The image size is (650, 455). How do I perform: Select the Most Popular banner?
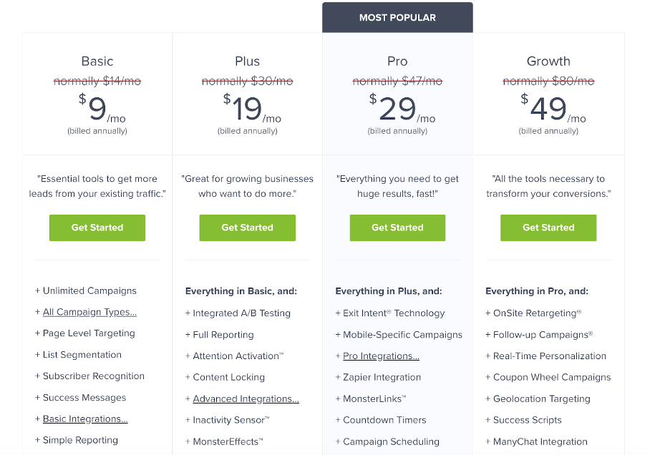pyautogui.click(x=397, y=17)
